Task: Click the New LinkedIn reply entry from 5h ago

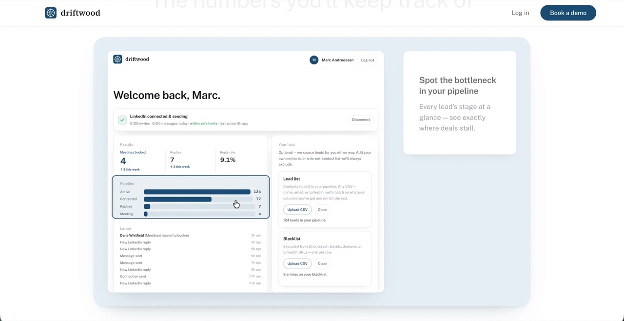Action: pos(190,249)
